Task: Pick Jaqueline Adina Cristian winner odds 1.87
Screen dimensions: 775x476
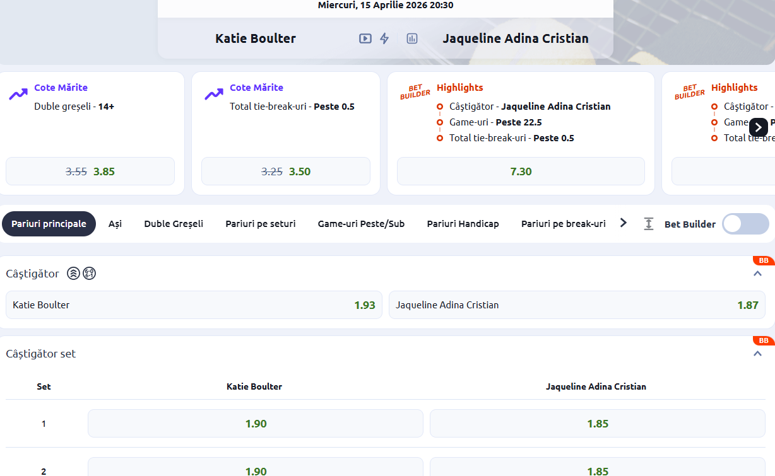Action: (576, 305)
